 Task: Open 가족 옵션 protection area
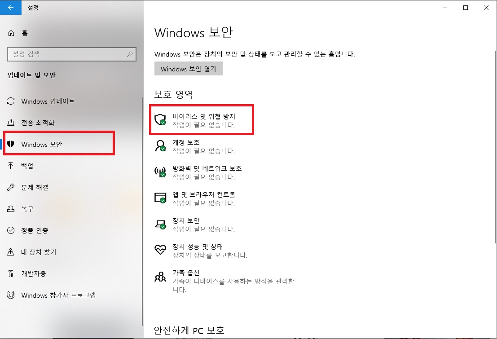coord(224,281)
